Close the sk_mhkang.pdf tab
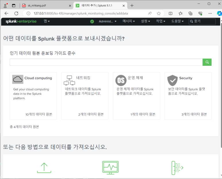The image size is (222, 179). click(x=70, y=6)
